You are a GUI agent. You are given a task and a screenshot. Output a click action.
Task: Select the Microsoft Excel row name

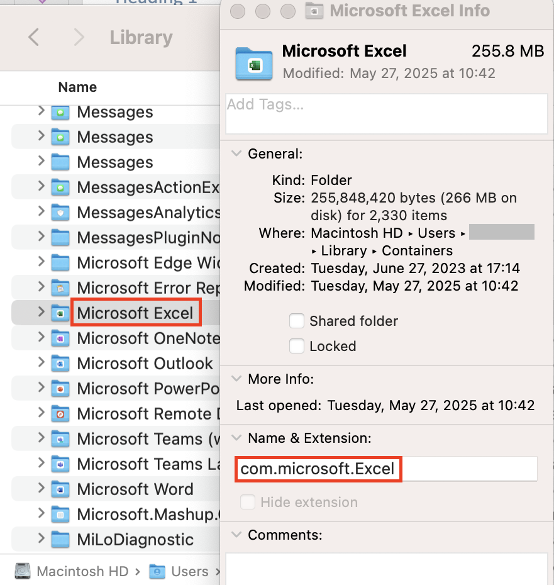point(135,313)
